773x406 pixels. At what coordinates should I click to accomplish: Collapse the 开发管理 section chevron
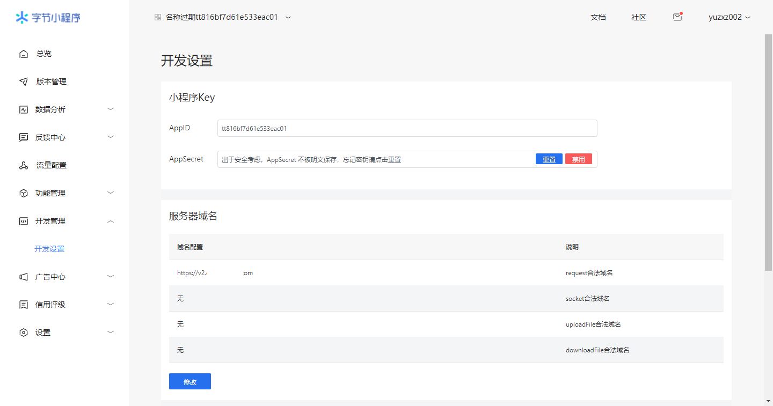(111, 221)
